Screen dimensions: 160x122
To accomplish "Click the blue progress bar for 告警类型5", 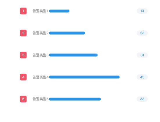I will (x=75, y=99).
